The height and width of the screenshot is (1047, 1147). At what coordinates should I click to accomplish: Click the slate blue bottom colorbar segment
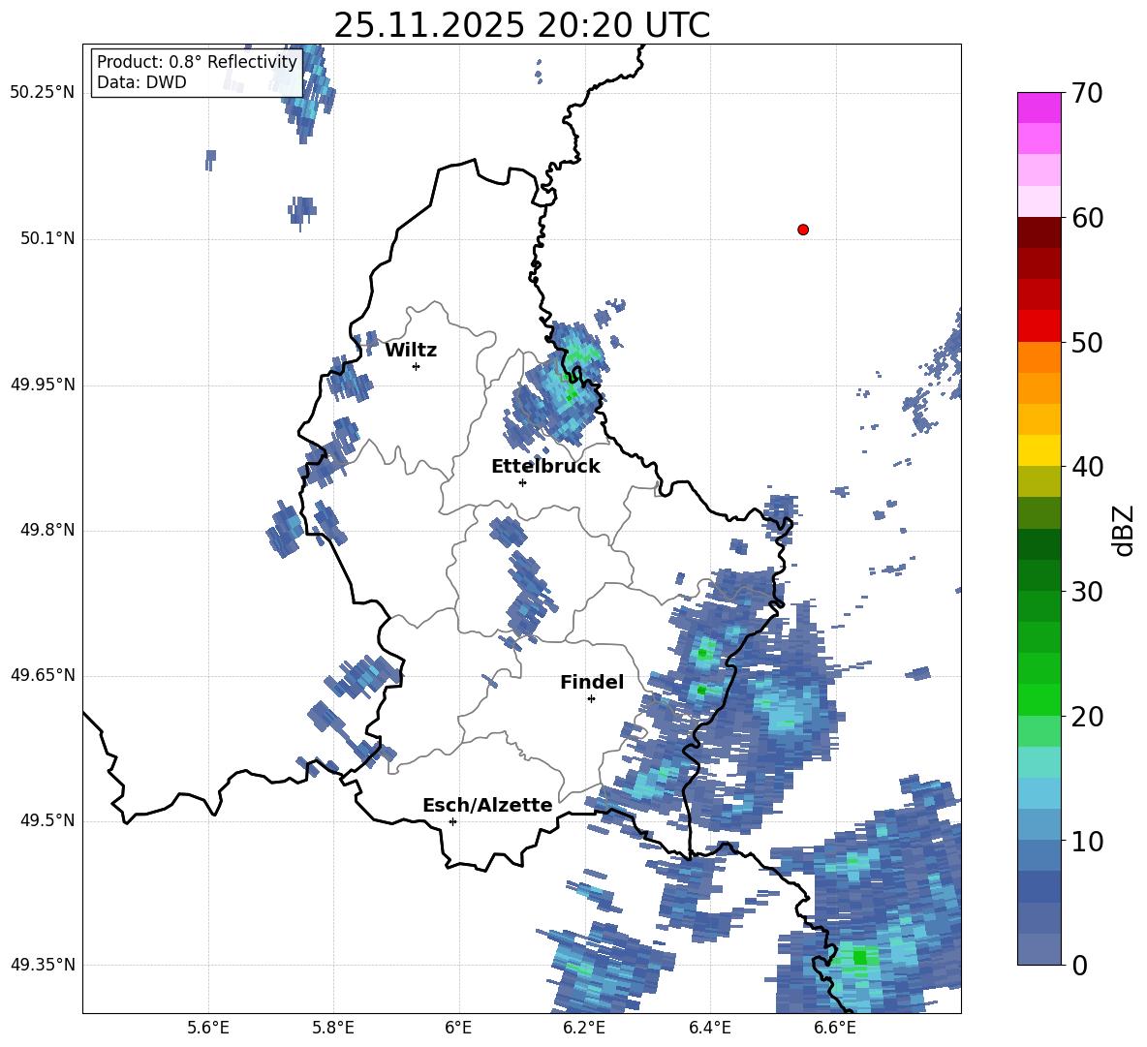1038,949
